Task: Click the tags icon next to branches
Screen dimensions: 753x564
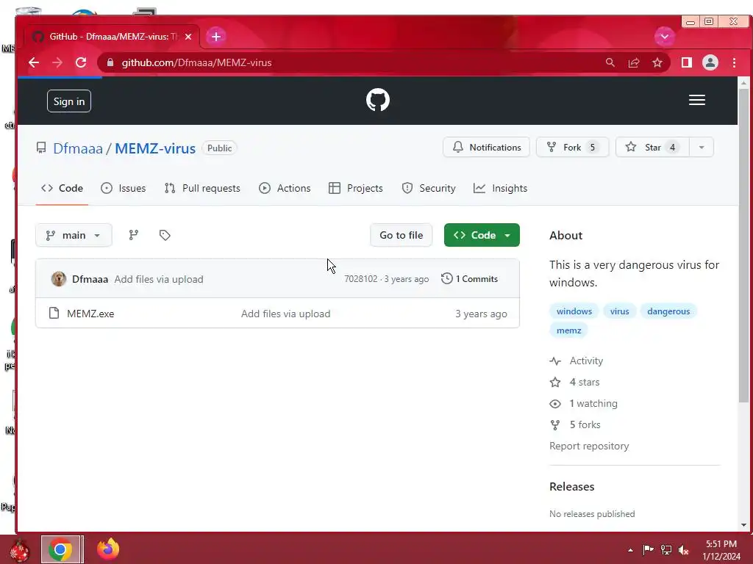Action: [165, 235]
